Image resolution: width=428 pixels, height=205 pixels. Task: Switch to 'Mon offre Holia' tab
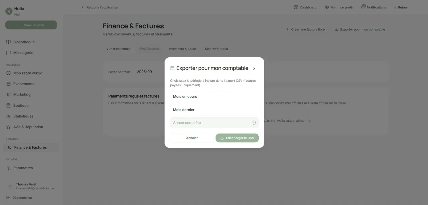tap(216, 49)
